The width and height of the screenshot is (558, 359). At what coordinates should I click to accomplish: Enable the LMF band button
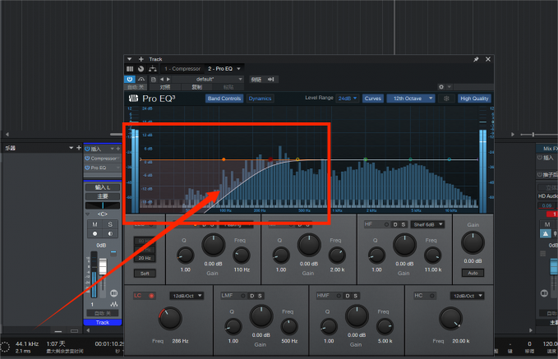coord(243,296)
